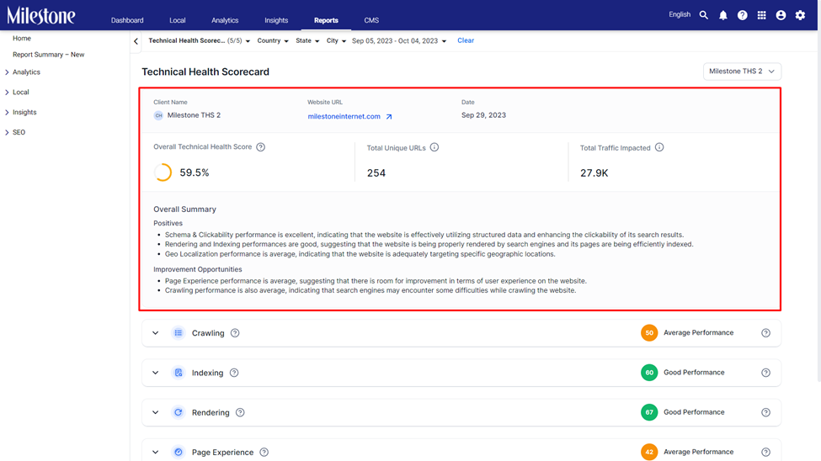The image size is (821, 461).
Task: Click the CH client avatar badge
Action: (158, 115)
